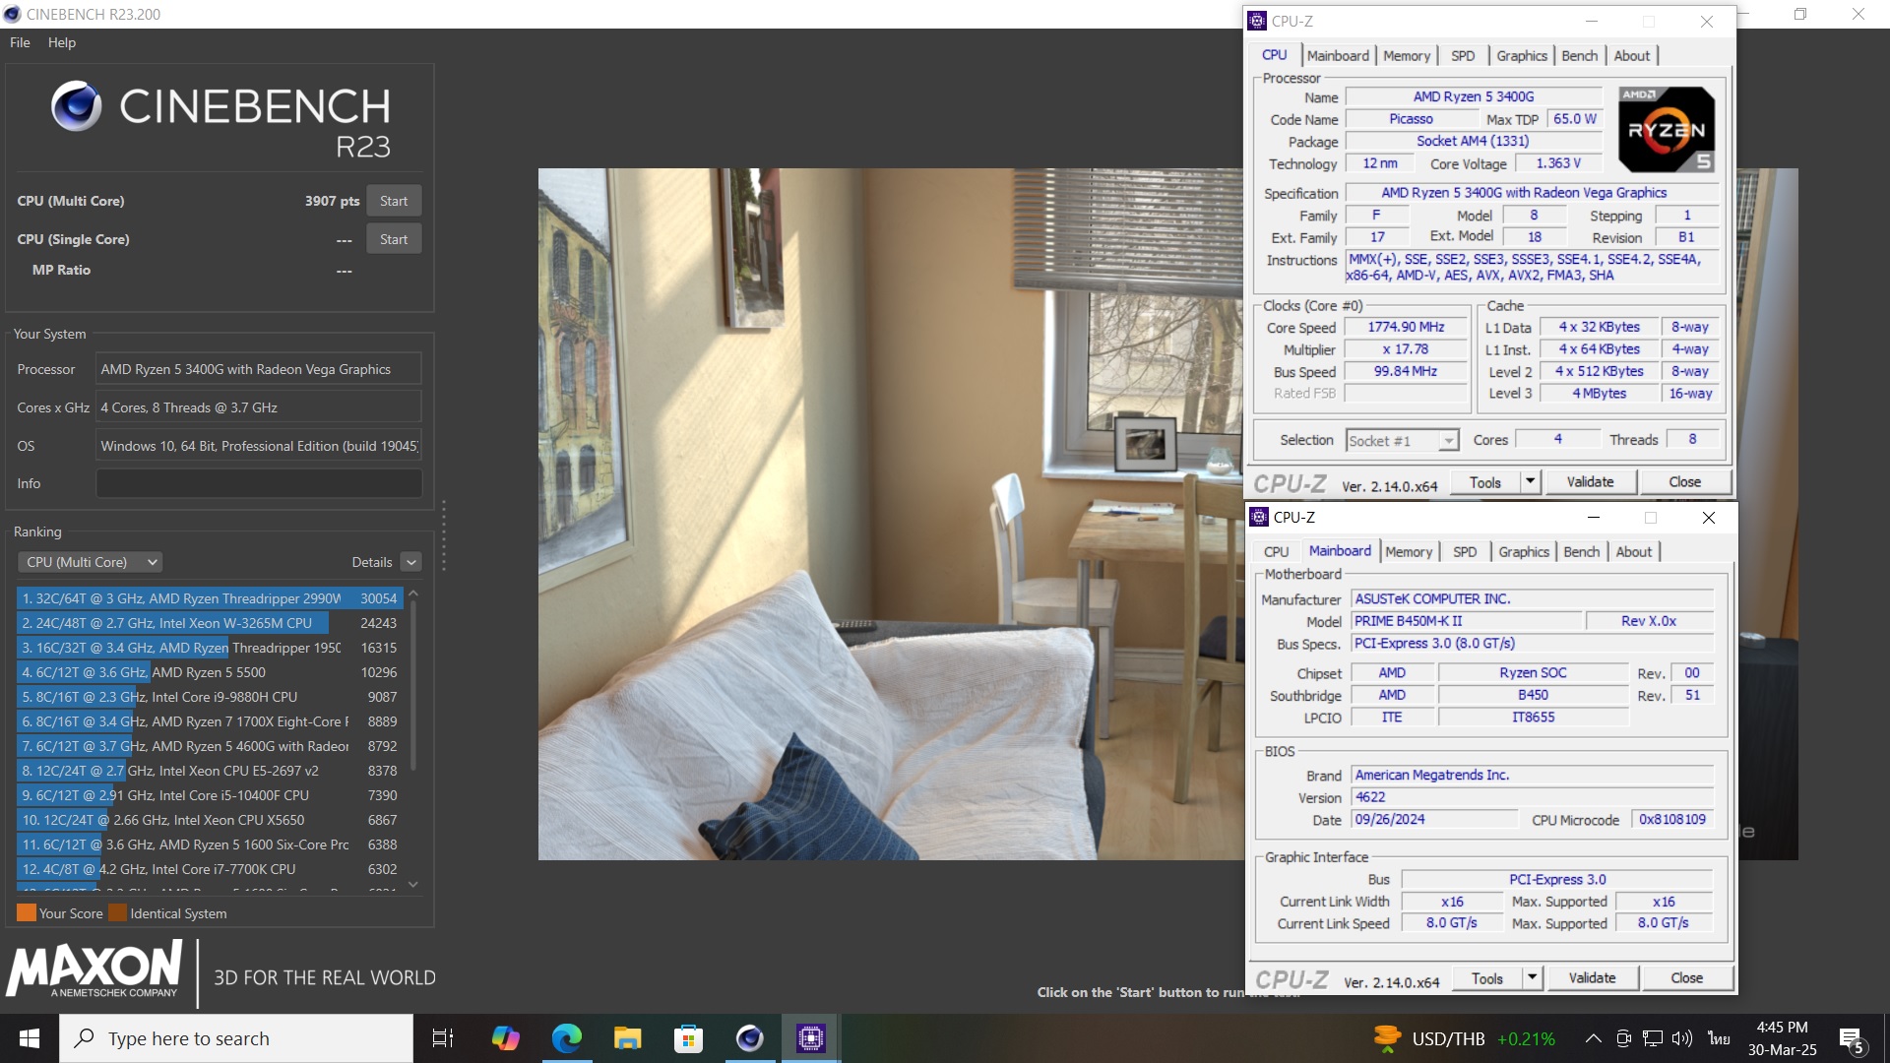The width and height of the screenshot is (1890, 1063).
Task: Open Tools dropdown arrow in lower CPU-Z
Action: coord(1532,978)
